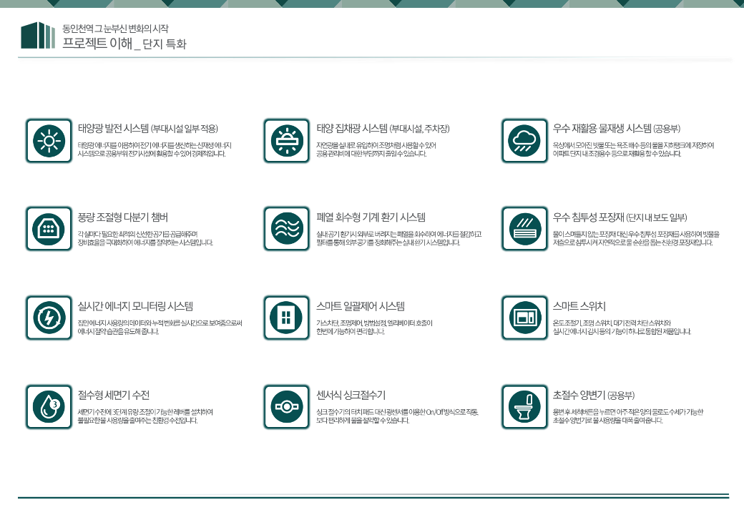Select the smart batch control icon
This screenshot has width=744, height=515.
pos(286,317)
